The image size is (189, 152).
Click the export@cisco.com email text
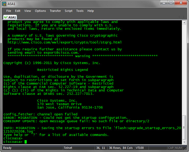61,53
